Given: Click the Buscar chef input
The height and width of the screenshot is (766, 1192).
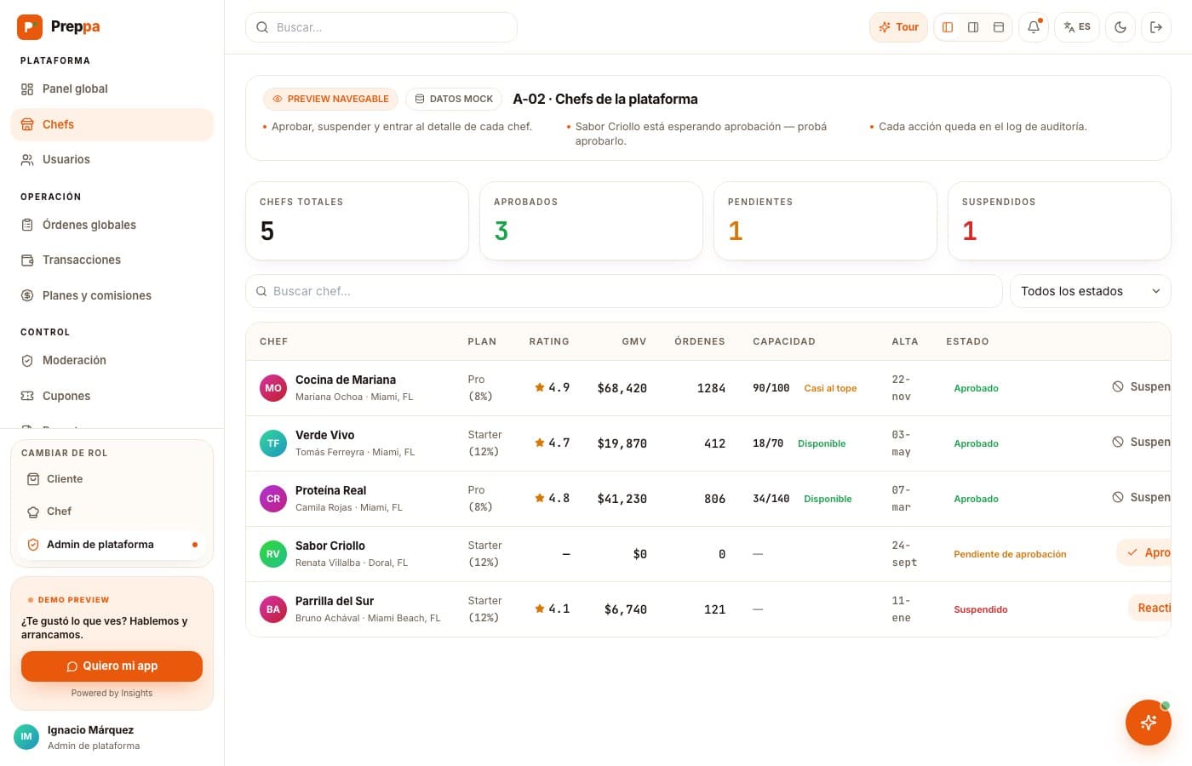Looking at the screenshot, I should (624, 291).
